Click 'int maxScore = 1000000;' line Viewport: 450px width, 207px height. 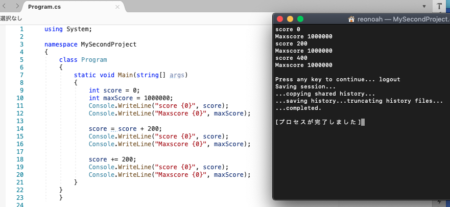pyautogui.click(x=131, y=98)
